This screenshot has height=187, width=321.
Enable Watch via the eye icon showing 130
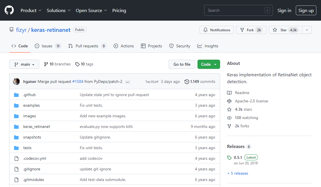pyautogui.click(x=229, y=118)
